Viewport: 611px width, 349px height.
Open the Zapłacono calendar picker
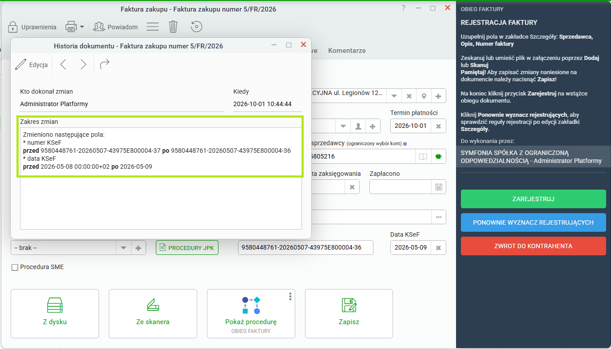438,187
